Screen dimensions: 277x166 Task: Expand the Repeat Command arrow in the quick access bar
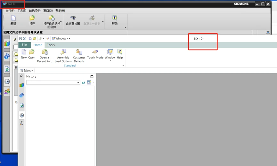coord(44,38)
